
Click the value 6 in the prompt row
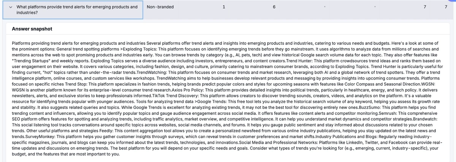(274, 7)
